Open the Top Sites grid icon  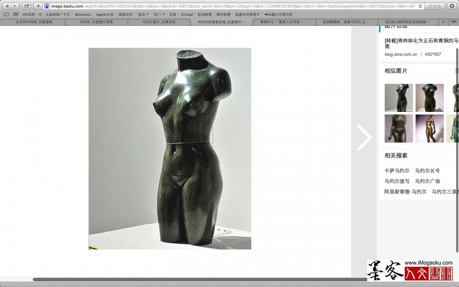coord(16,14)
